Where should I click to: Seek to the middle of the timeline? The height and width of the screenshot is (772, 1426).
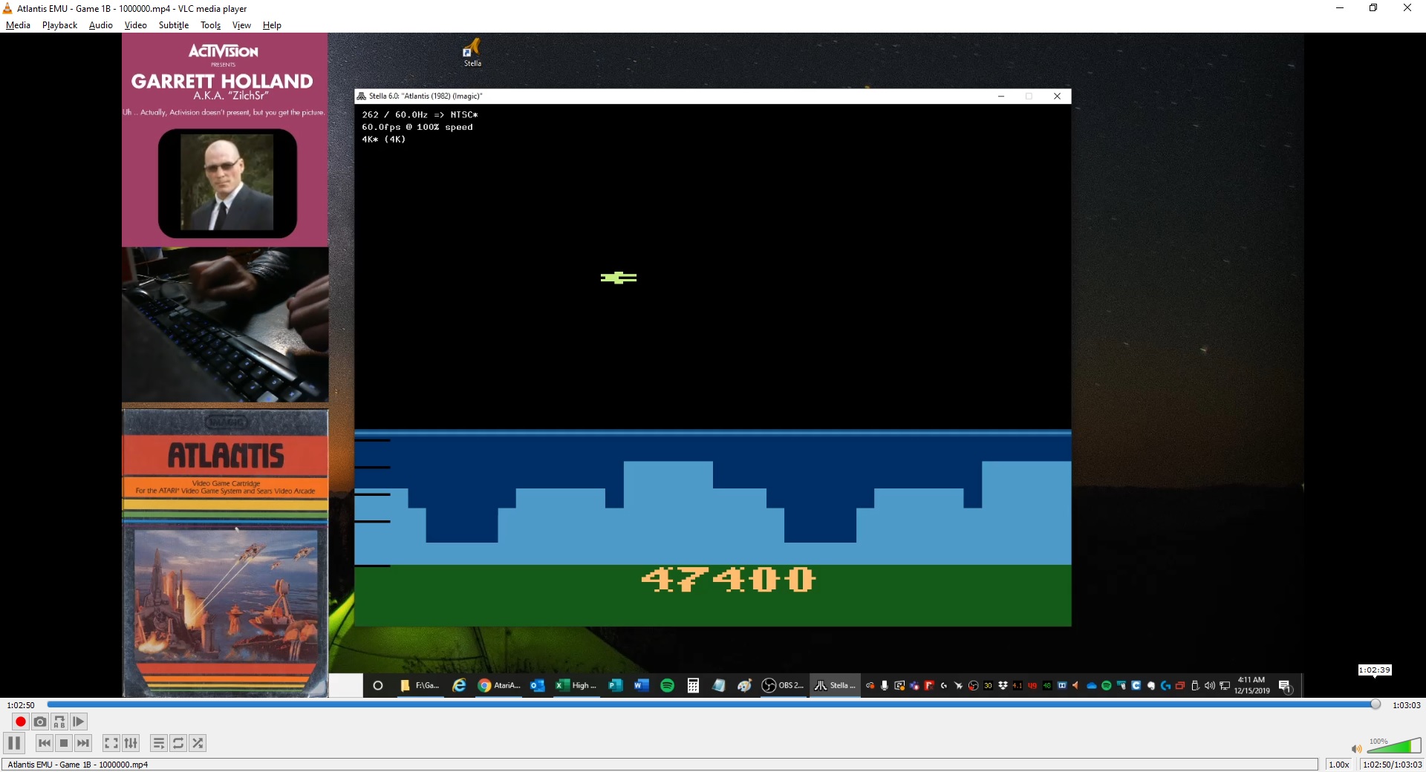pyautogui.click(x=714, y=704)
